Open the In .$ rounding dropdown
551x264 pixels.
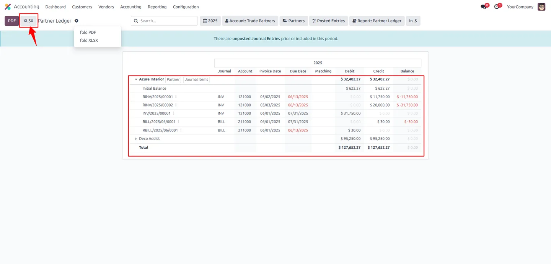click(413, 21)
